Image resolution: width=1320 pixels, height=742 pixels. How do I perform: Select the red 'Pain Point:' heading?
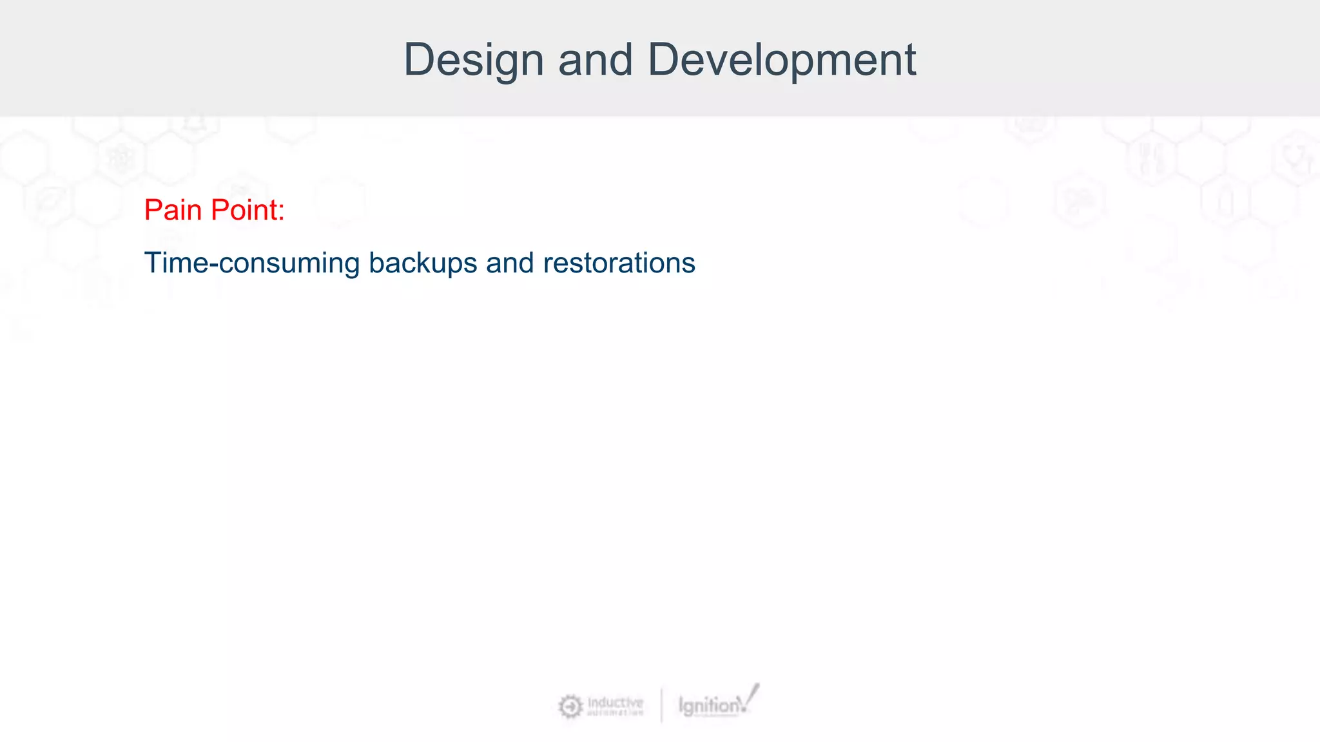(214, 210)
